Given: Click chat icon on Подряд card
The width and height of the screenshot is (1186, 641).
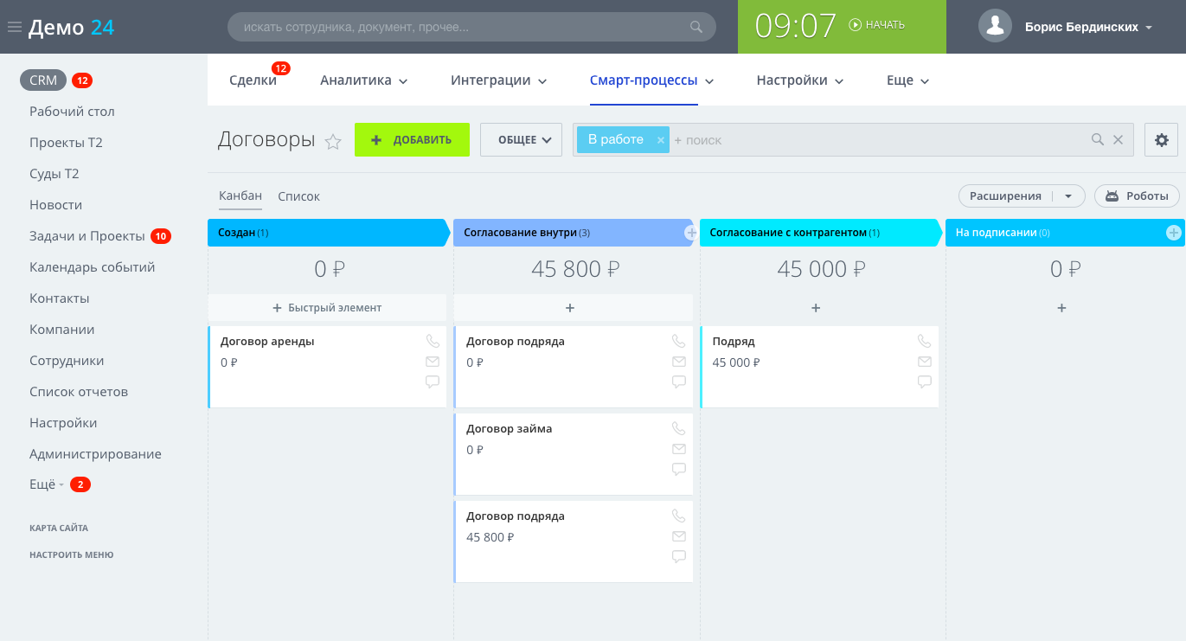Looking at the screenshot, I should click(925, 381).
